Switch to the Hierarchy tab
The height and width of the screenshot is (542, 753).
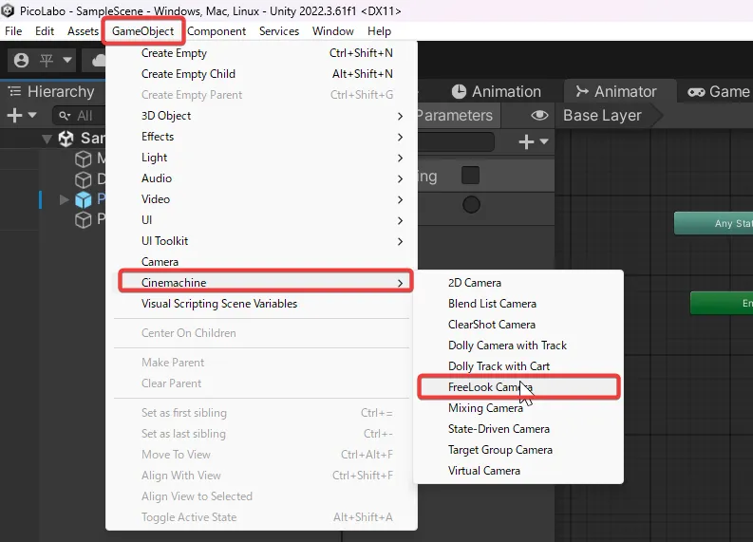point(52,92)
